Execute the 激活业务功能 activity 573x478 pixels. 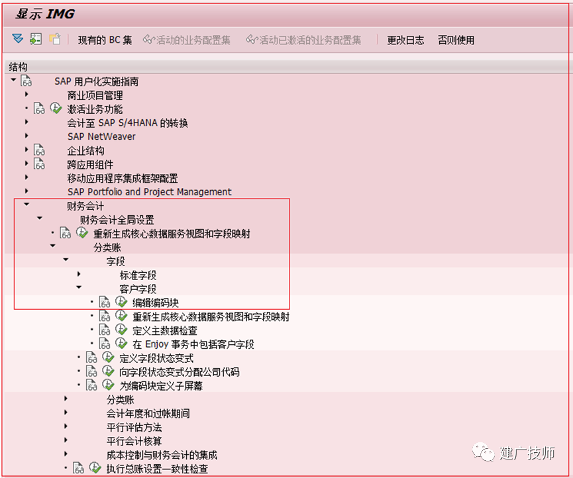[56, 109]
